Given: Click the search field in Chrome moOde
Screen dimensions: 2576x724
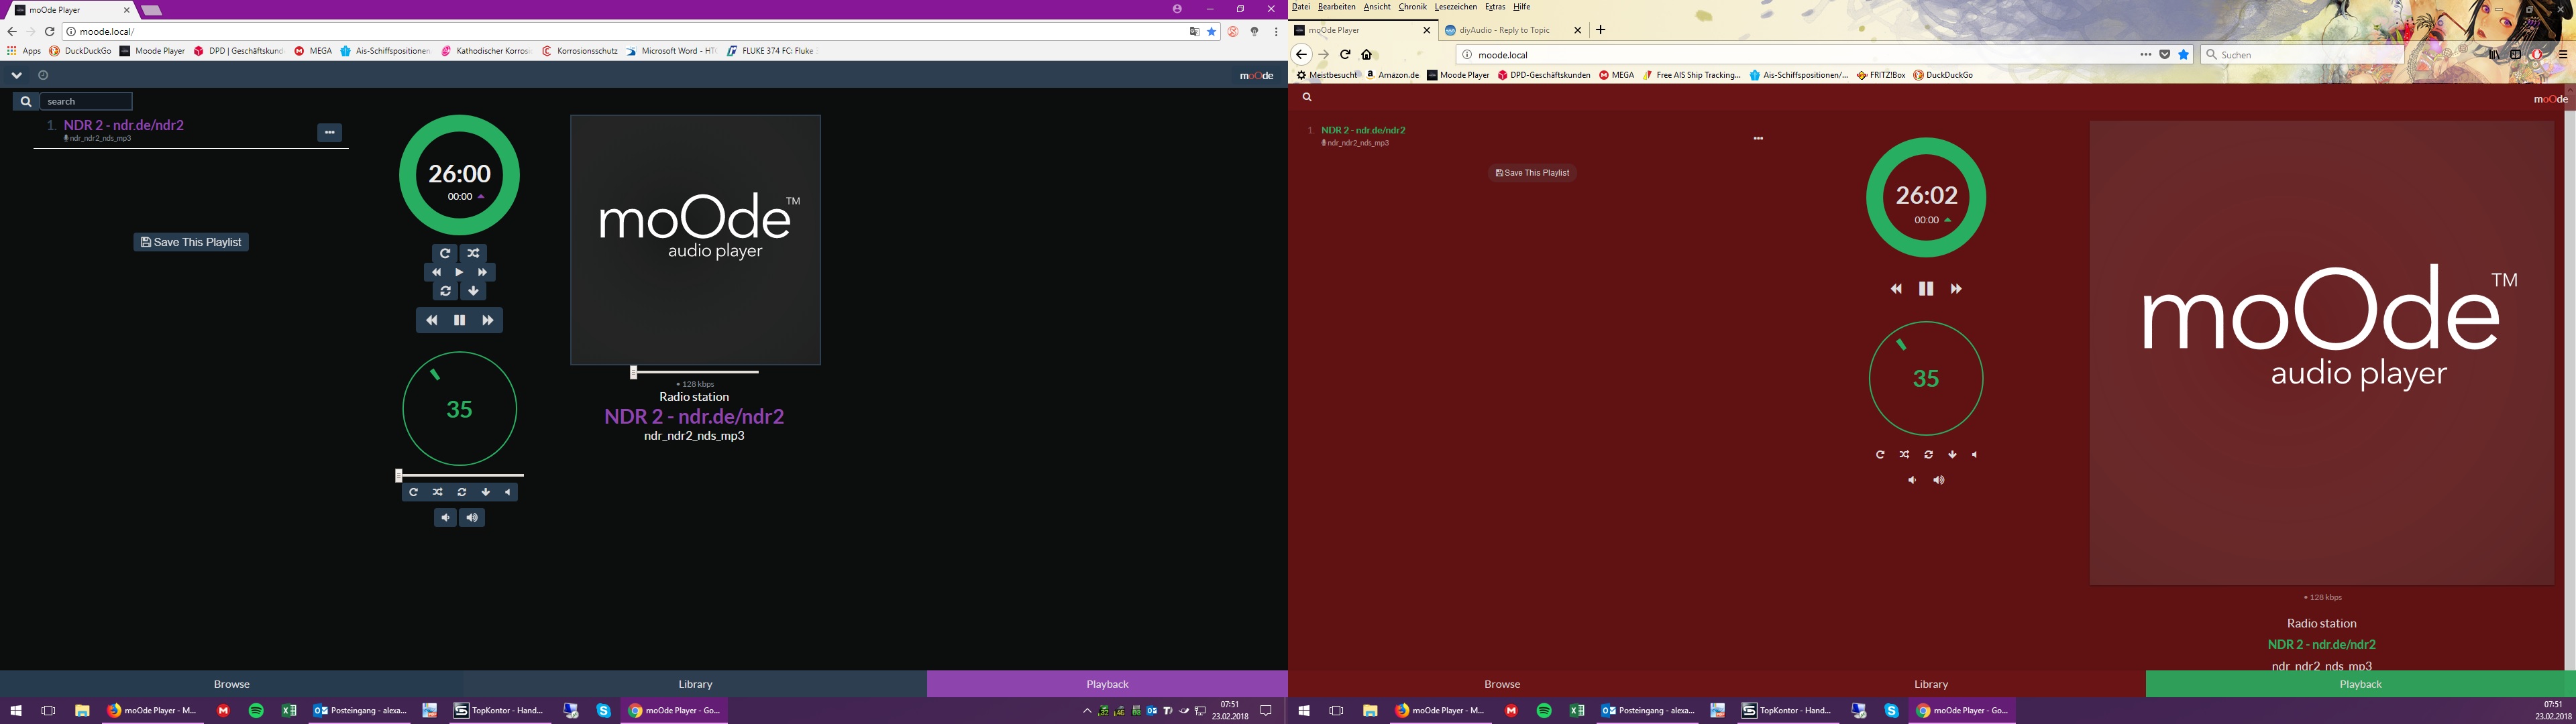Looking at the screenshot, I should click(x=86, y=101).
